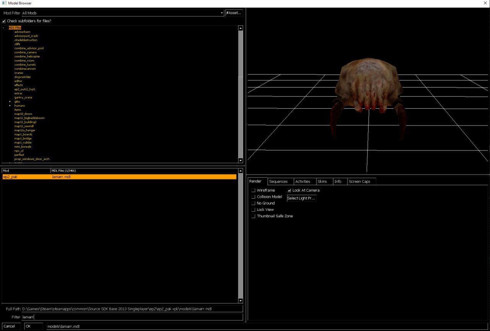This screenshot has width=490, height=331.
Task: Select the cliffs folder
Action: [17, 44]
